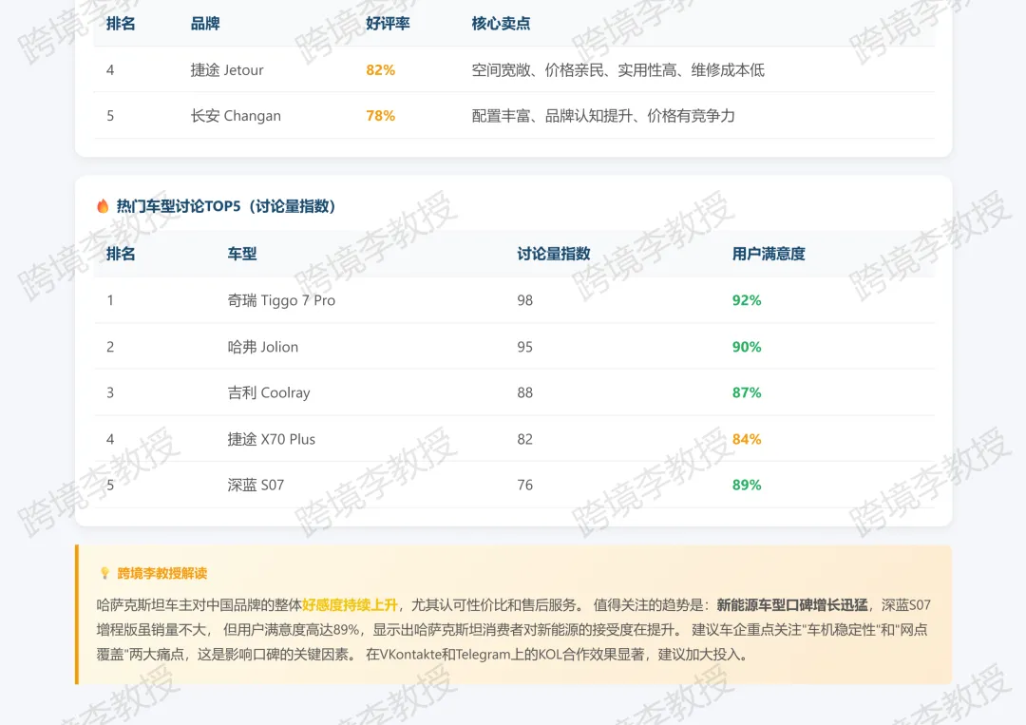The height and width of the screenshot is (725, 1026).
Task: Click satisfaction value 92%
Action: pyautogui.click(x=747, y=300)
